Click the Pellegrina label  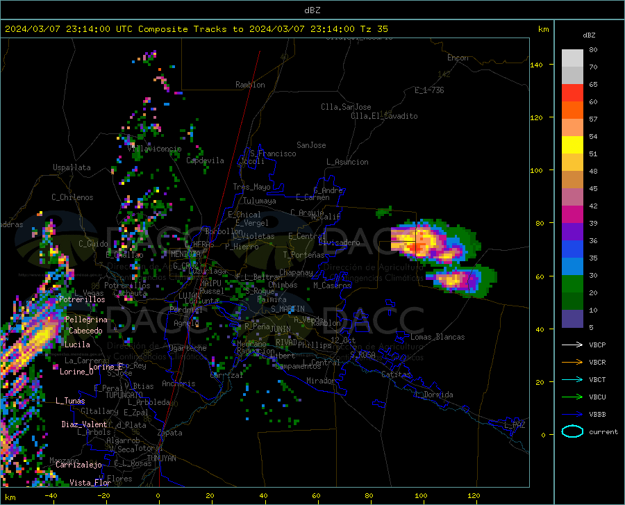(86, 320)
